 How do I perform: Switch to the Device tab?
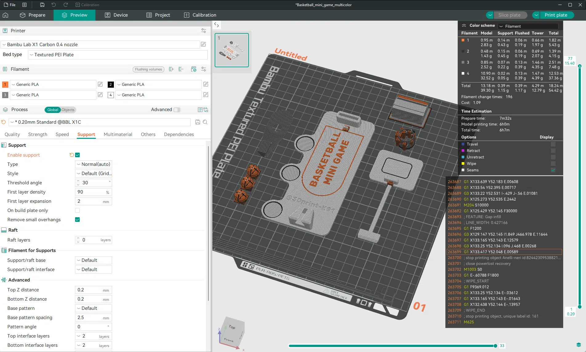click(116, 15)
